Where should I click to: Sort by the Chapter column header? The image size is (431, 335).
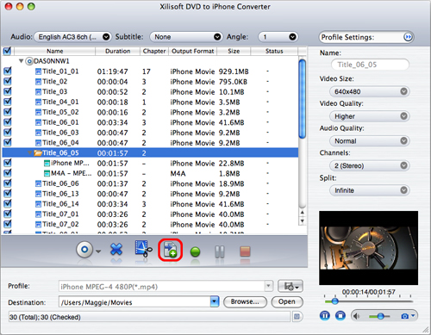click(154, 51)
